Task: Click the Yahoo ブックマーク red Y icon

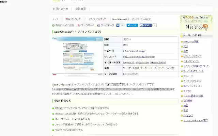Action: [x=79, y=26]
